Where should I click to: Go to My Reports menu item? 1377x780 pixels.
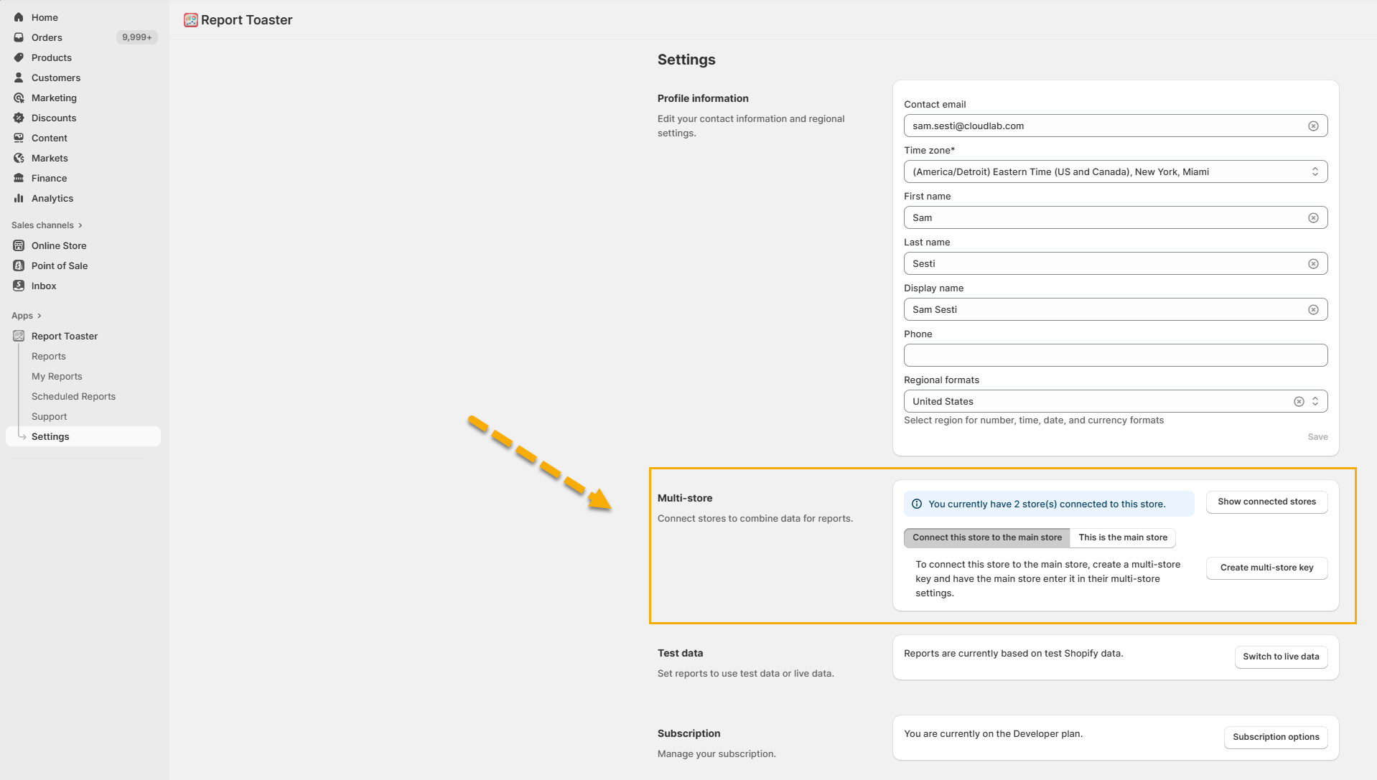[57, 376]
